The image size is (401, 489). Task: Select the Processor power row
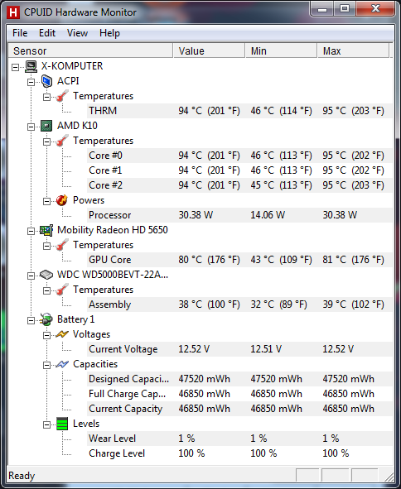point(239,215)
